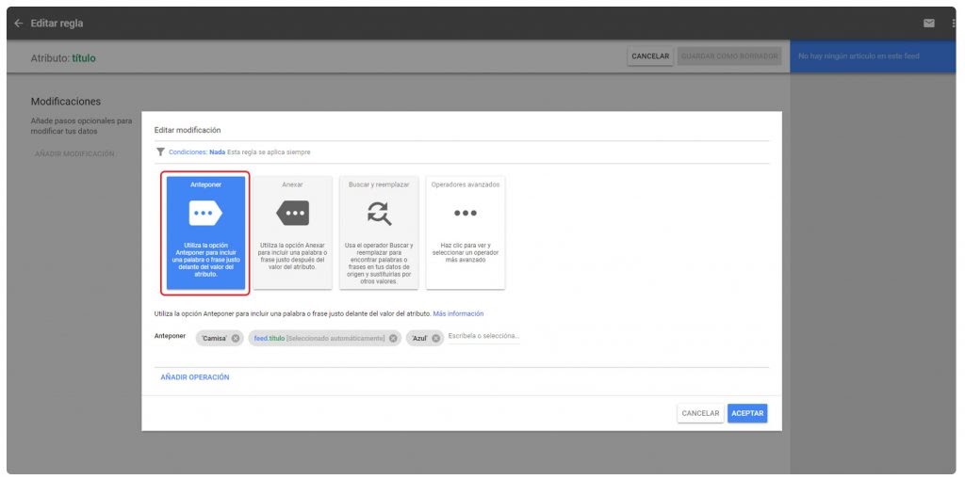Go back using the arrow next to Editar regla

pyautogui.click(x=19, y=24)
